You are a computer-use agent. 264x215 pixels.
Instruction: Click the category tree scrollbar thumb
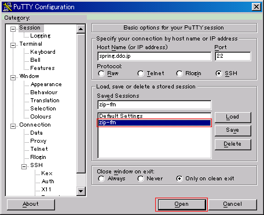coord(80,103)
